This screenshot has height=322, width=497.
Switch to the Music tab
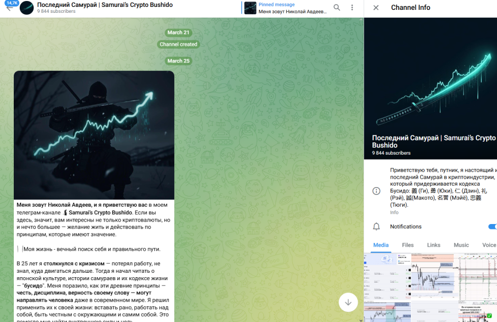pos(461,245)
